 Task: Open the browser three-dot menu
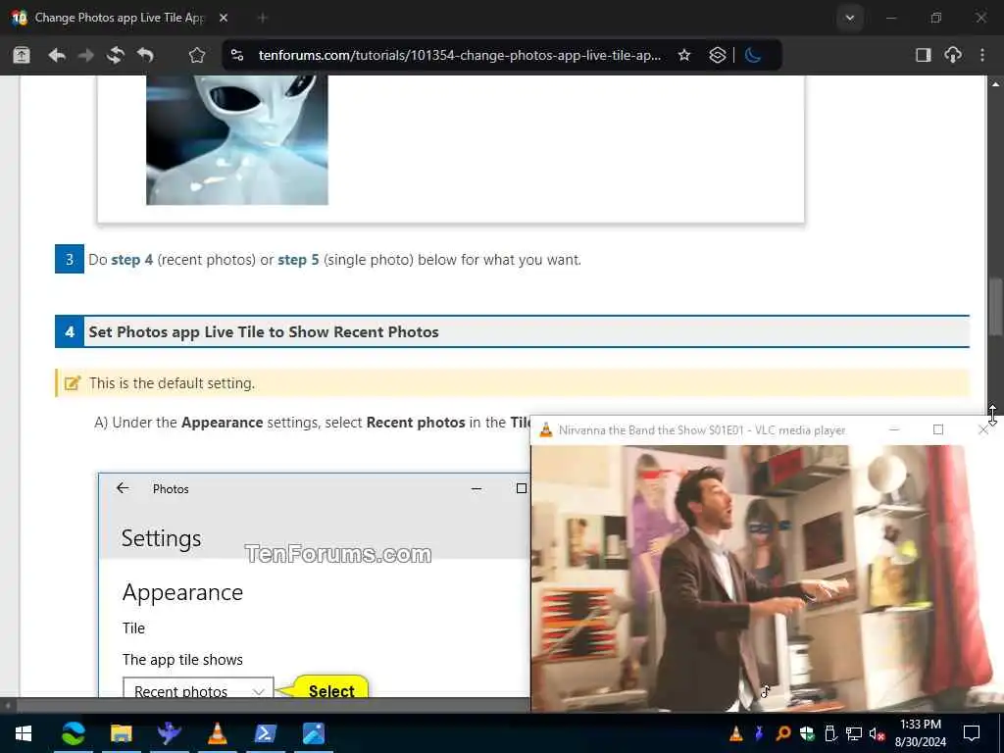click(x=982, y=56)
